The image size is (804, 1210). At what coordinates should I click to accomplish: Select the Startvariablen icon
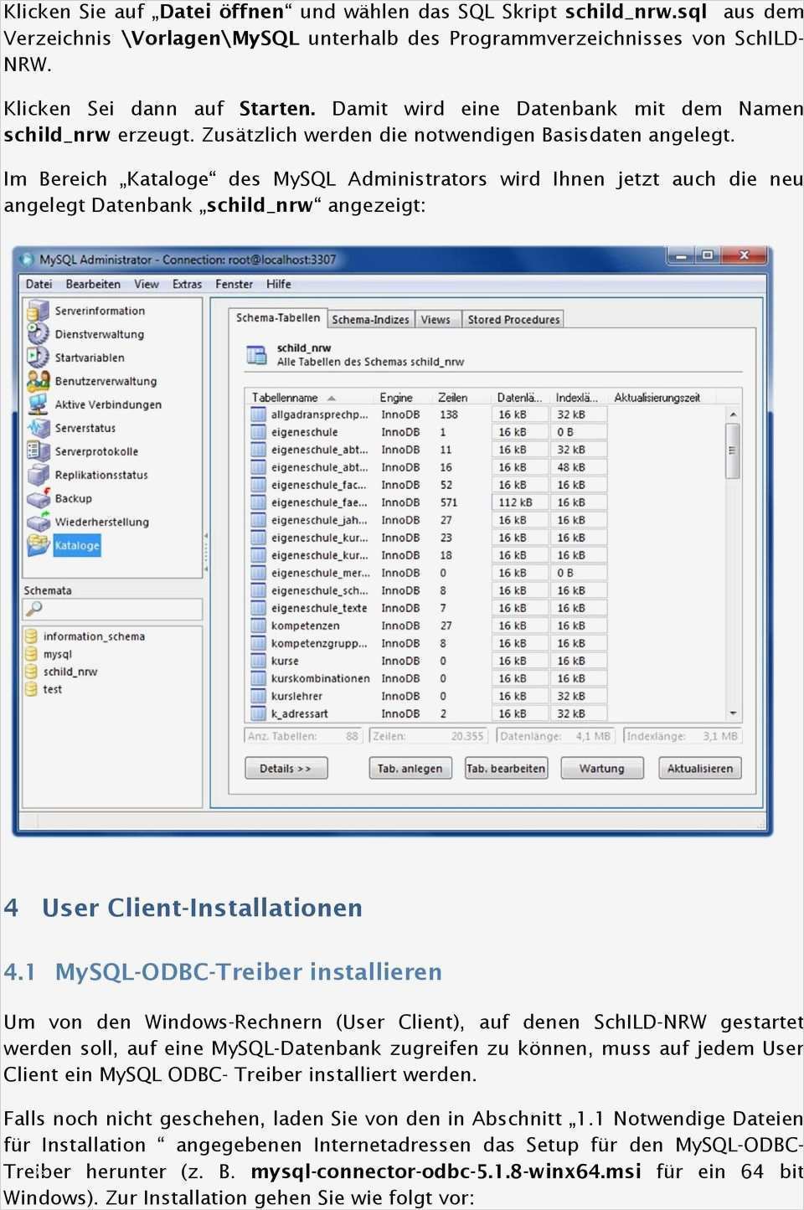tap(39, 358)
